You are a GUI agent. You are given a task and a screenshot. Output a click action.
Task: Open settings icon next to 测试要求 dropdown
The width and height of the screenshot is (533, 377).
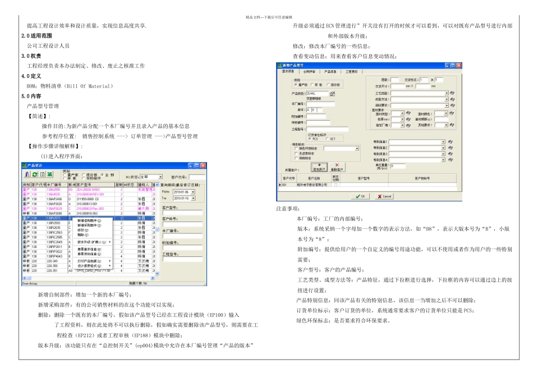(452, 105)
